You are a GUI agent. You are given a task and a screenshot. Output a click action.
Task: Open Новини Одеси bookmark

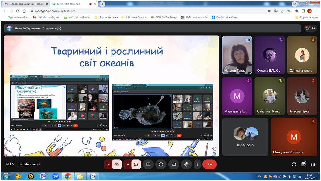[137, 17]
